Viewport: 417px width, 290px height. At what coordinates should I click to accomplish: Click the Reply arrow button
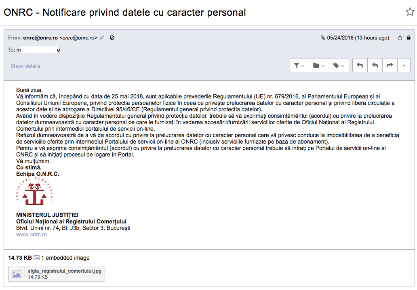[x=360, y=65]
